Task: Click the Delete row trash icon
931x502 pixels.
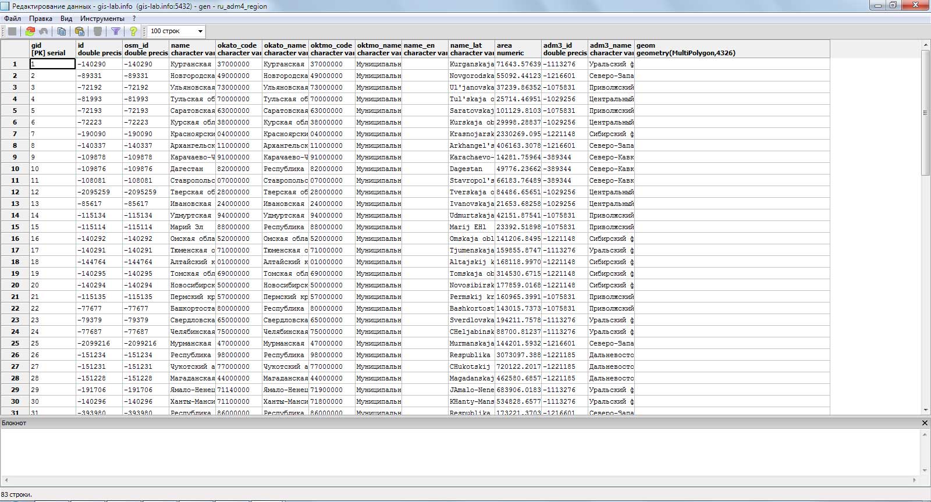Action: point(98,31)
